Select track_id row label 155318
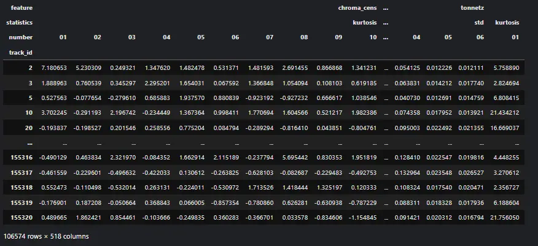Screen dimensions: 538x246 [x=21, y=187]
